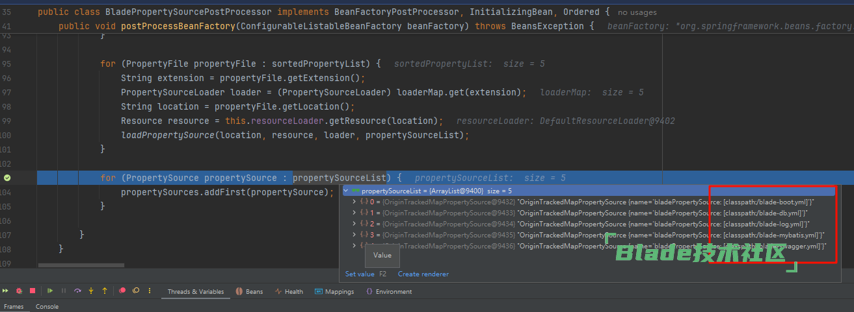854x312 pixels.
Task: Toggle the breakpoint on the highlighted line
Action: 7,178
